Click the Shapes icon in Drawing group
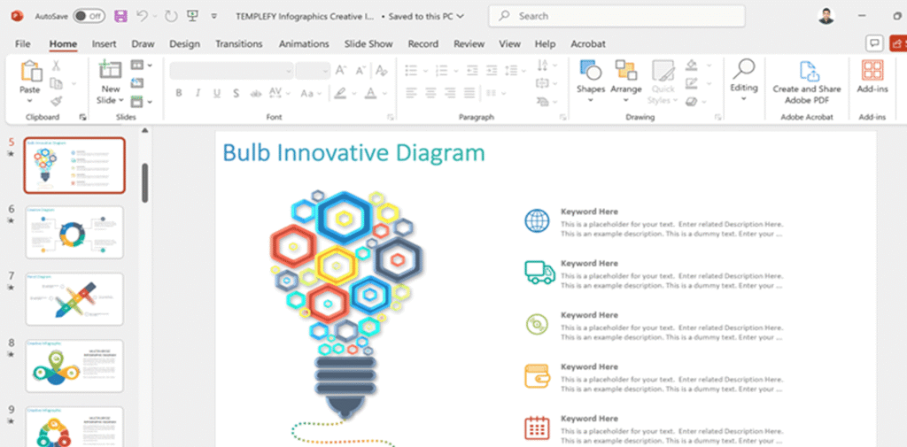The height and width of the screenshot is (447, 907). coord(590,73)
